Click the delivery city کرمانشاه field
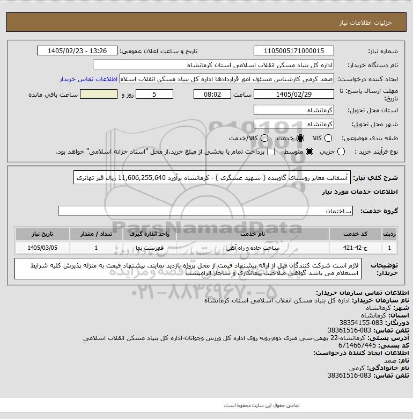413x419 pixels. point(294,124)
